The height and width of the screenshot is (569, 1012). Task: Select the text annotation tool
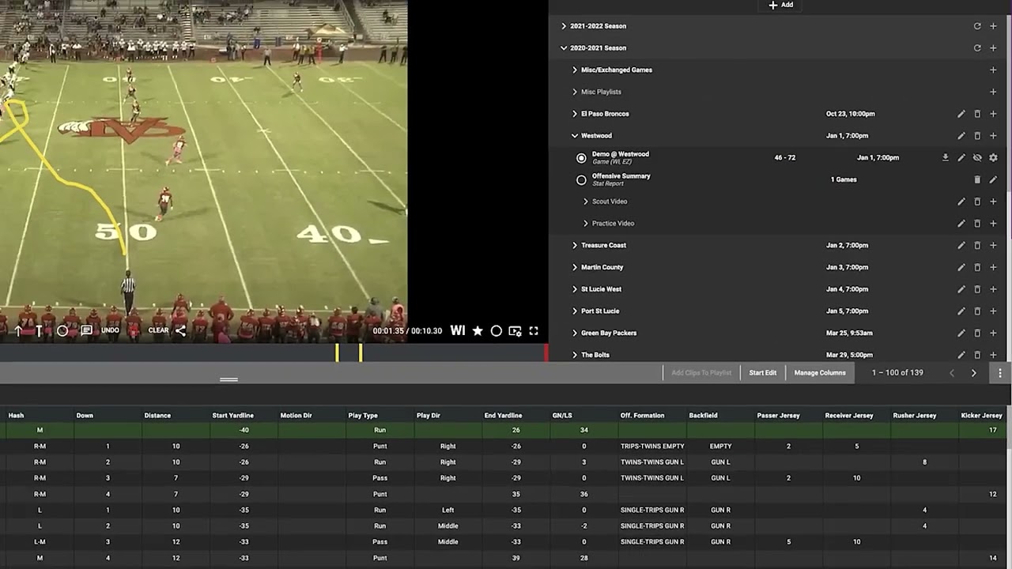(x=38, y=331)
